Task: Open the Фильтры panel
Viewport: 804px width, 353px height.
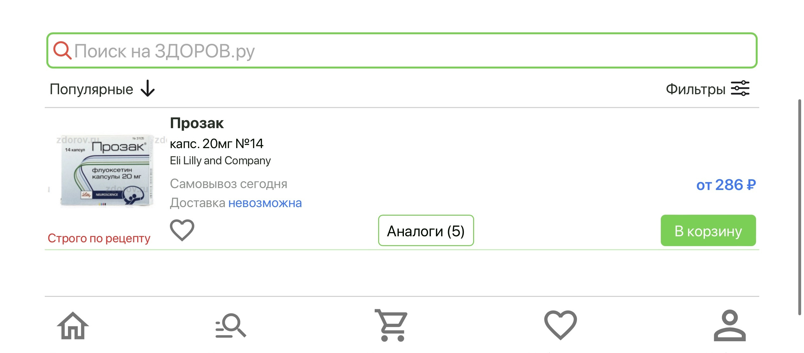Action: pyautogui.click(x=707, y=89)
